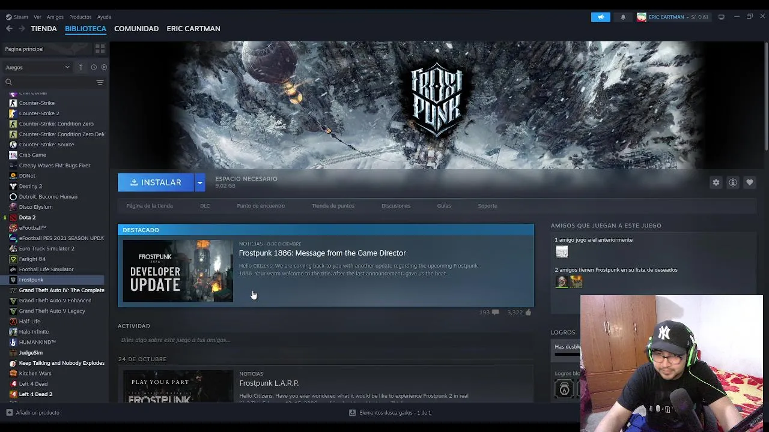Click the Farlight 84 game icon
Image resolution: width=769 pixels, height=432 pixels.
(x=13, y=259)
